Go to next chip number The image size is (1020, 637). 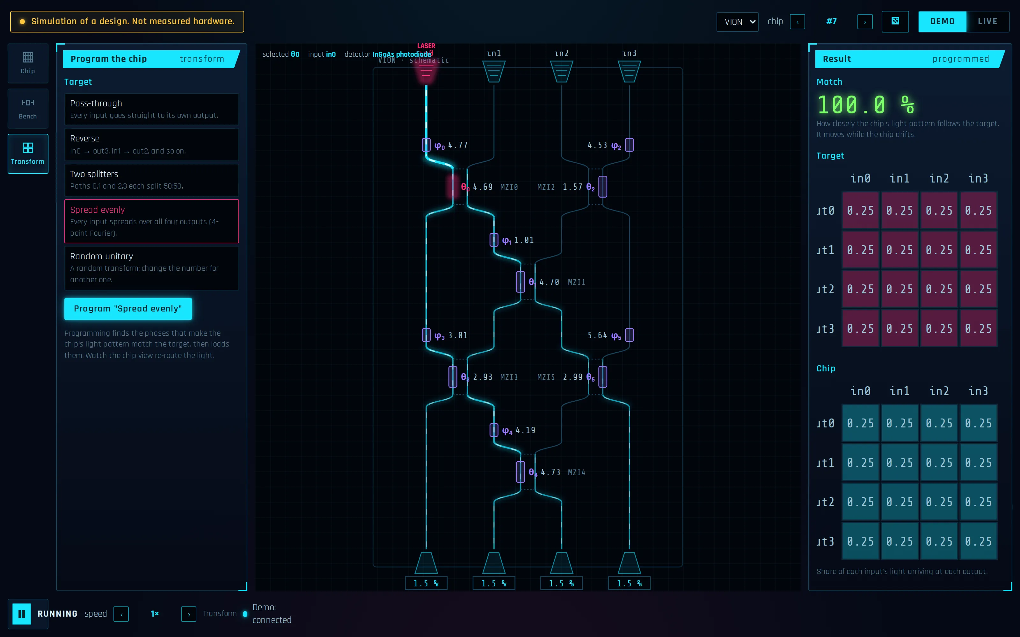pos(865,22)
